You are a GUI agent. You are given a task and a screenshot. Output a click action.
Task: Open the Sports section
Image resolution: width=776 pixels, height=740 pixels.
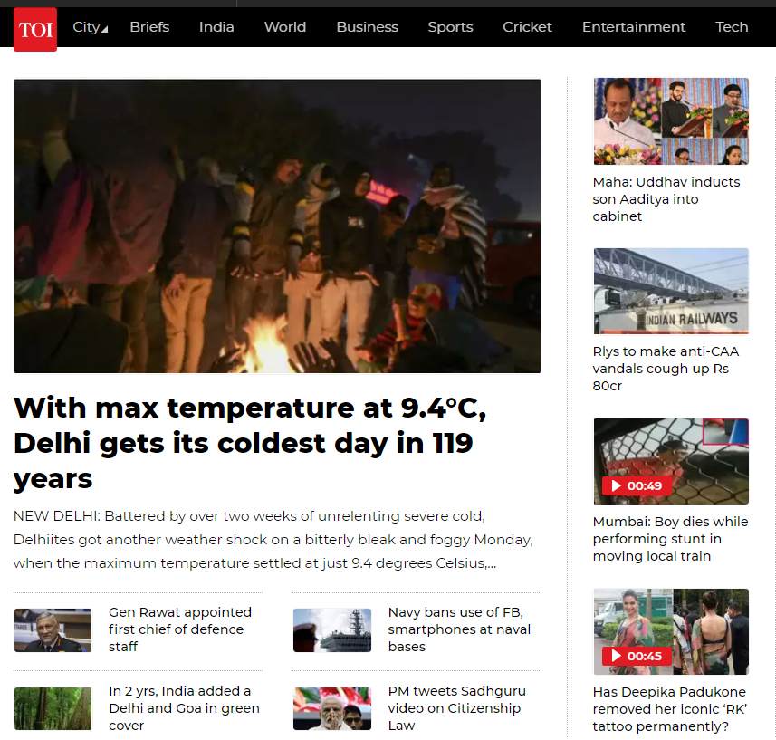click(450, 27)
